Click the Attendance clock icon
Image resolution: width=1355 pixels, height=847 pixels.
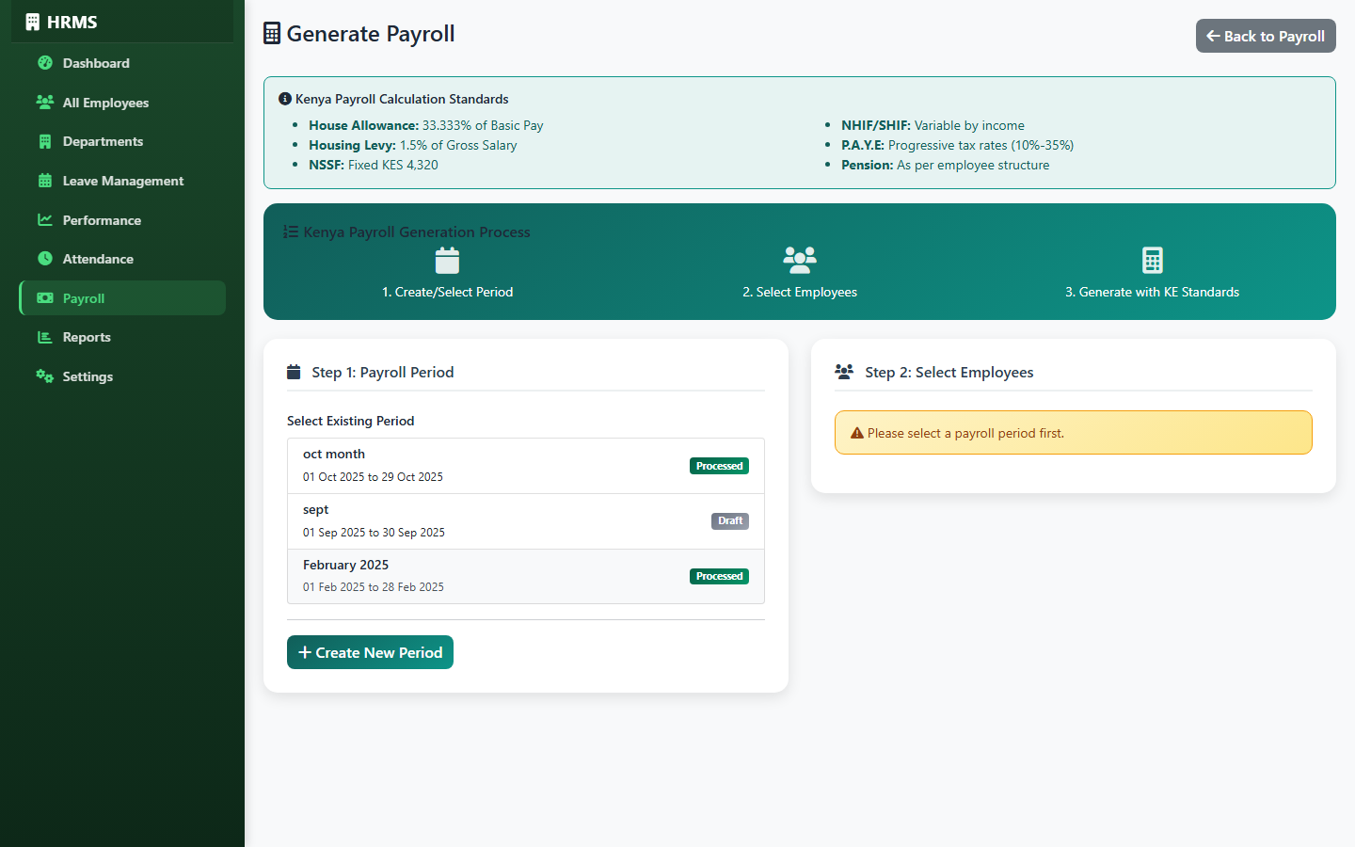click(44, 259)
